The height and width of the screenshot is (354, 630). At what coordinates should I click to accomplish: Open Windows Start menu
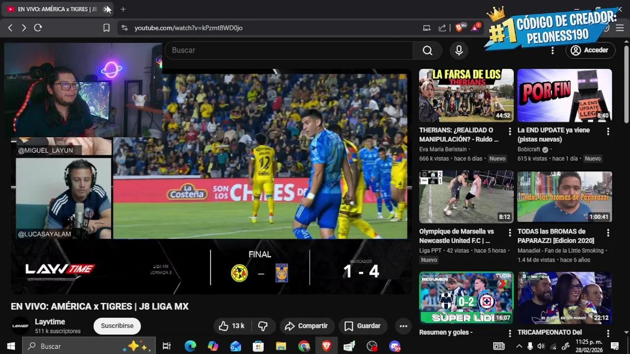pyautogui.click(x=10, y=346)
